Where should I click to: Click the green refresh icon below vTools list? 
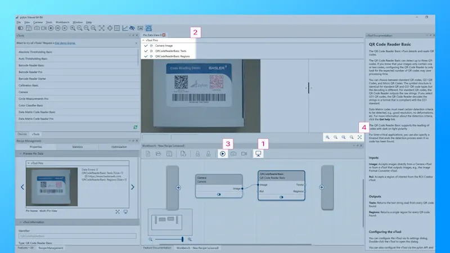[x=135, y=128]
